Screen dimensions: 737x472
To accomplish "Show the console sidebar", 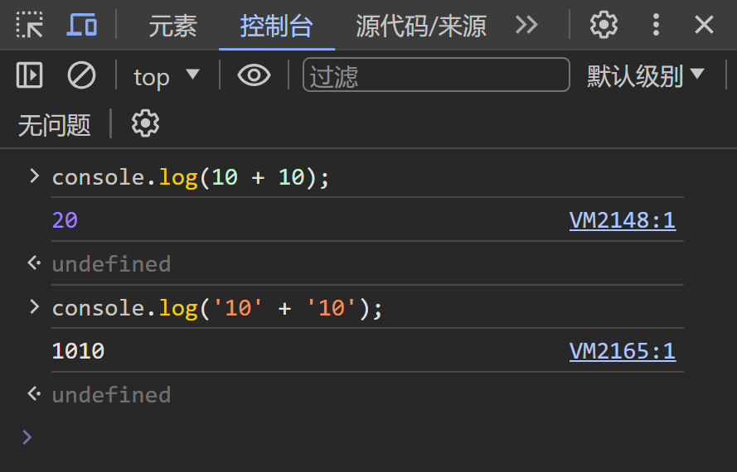I will [30, 76].
